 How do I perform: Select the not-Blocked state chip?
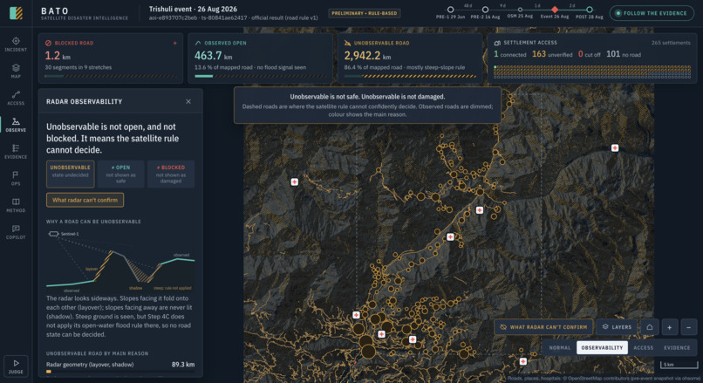(171, 174)
